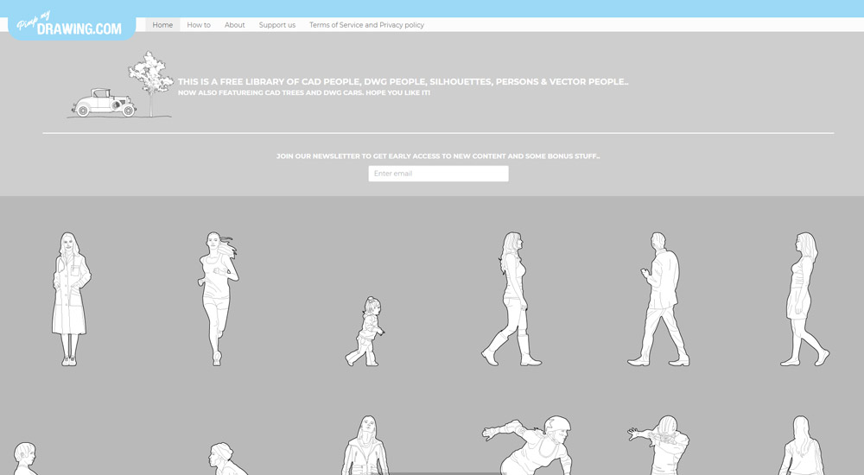Viewport: 864px width, 475px height.
Task: Open the How to menu item
Action: coord(199,25)
